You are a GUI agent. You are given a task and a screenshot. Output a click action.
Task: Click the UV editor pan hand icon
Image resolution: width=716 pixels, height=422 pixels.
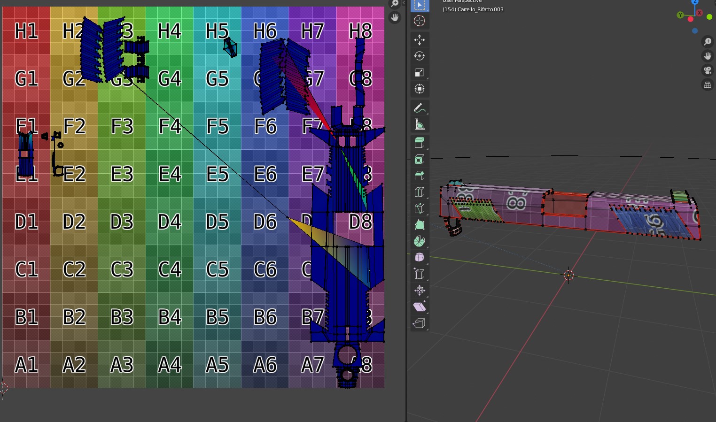[x=395, y=18]
